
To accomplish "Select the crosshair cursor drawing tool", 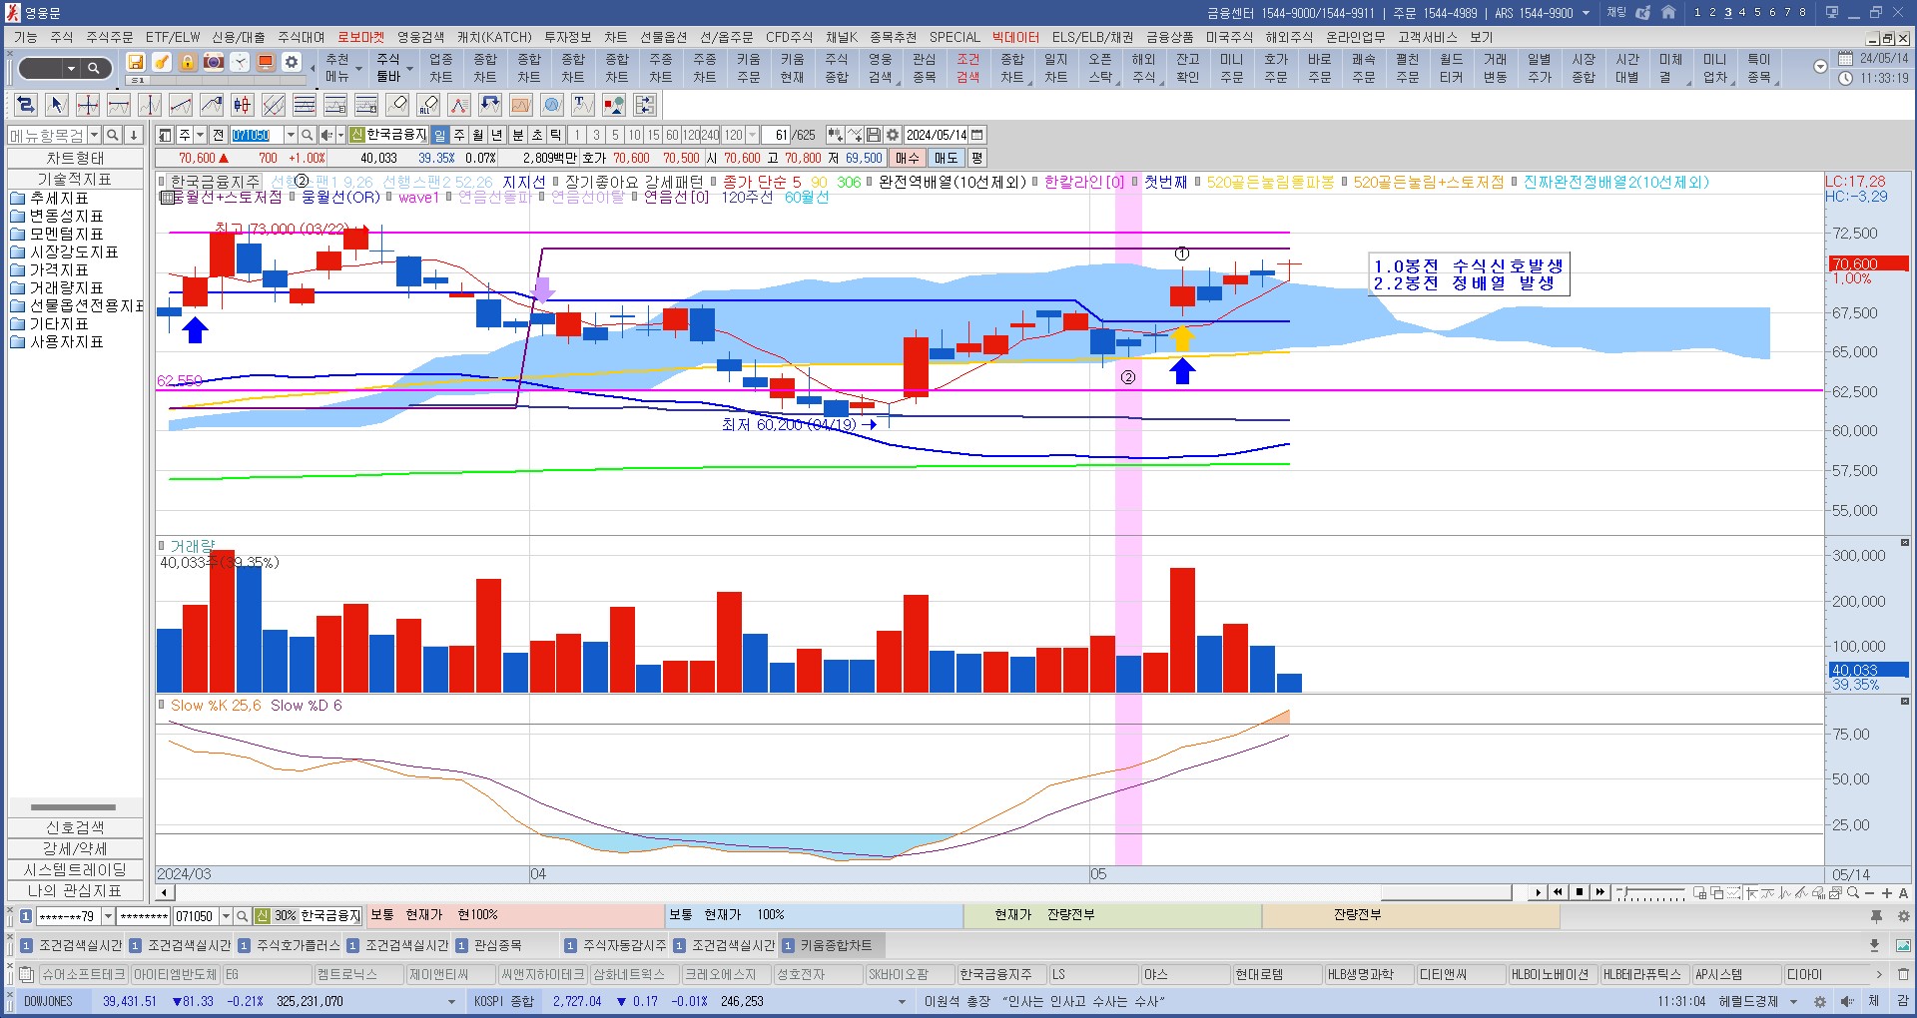I will point(88,105).
